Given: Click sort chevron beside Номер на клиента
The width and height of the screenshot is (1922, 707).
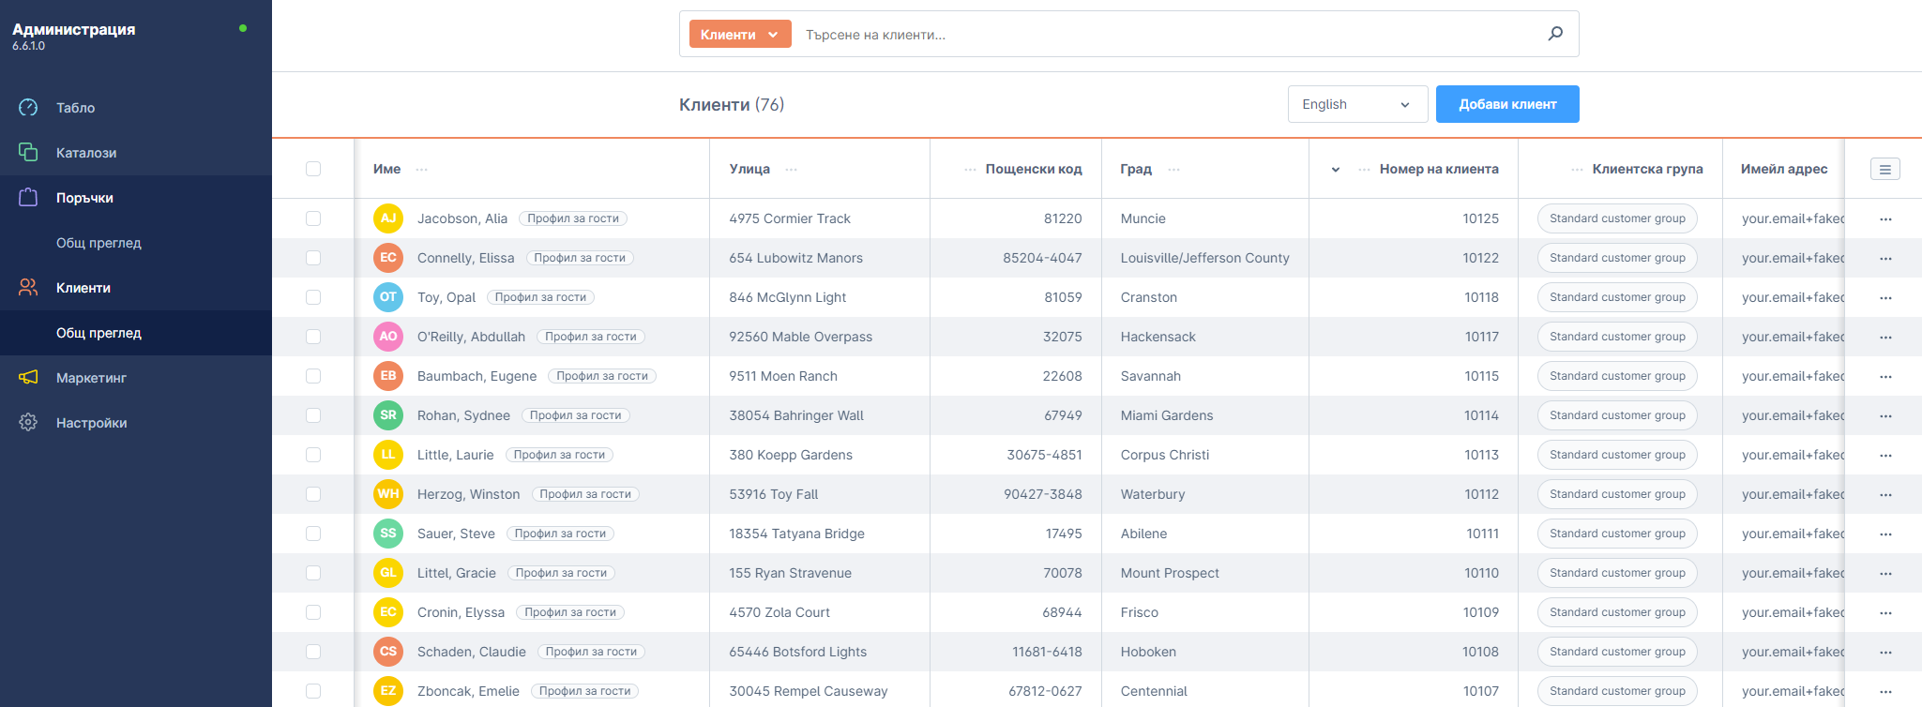Looking at the screenshot, I should 1336,170.
